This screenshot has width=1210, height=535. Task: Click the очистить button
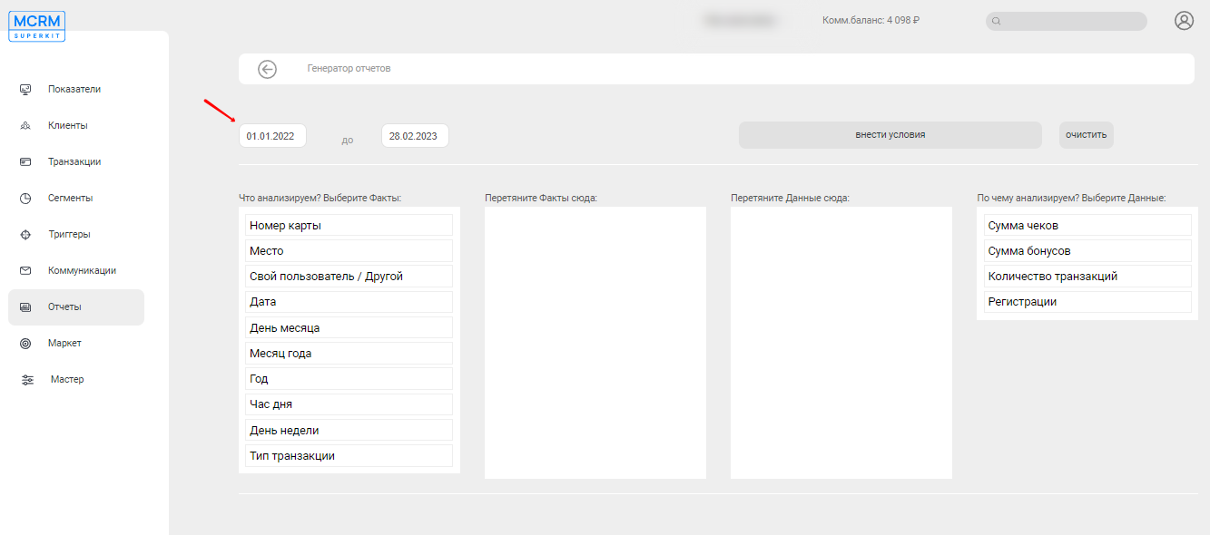pos(1087,134)
